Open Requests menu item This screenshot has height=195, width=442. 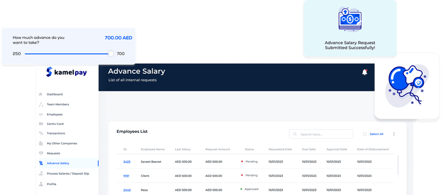pos(53,153)
